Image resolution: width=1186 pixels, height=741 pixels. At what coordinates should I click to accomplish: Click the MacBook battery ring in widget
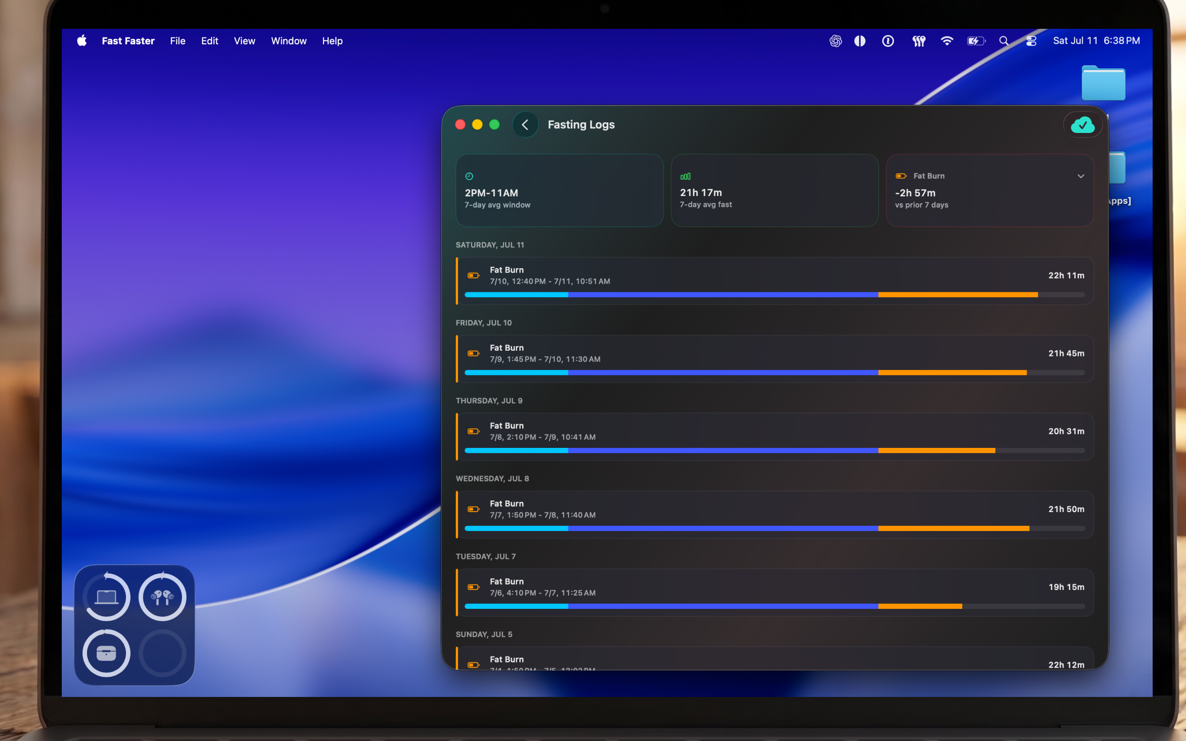(106, 597)
